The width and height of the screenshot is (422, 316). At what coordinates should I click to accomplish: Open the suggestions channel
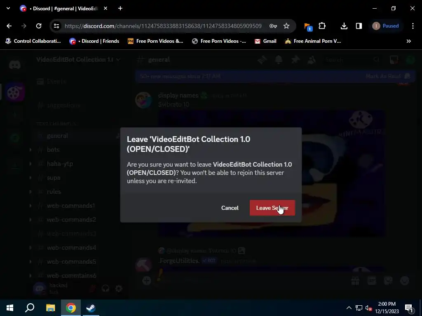coord(59,105)
